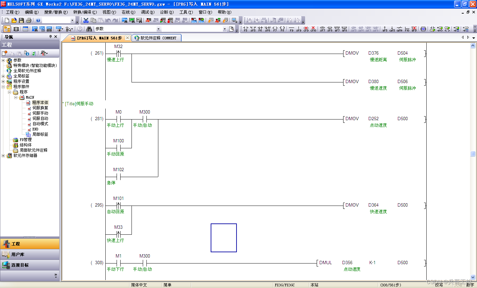Viewport: 477px width, 288px height.
Task: Switch to the 工程 pane button
Action: [x=30, y=244]
